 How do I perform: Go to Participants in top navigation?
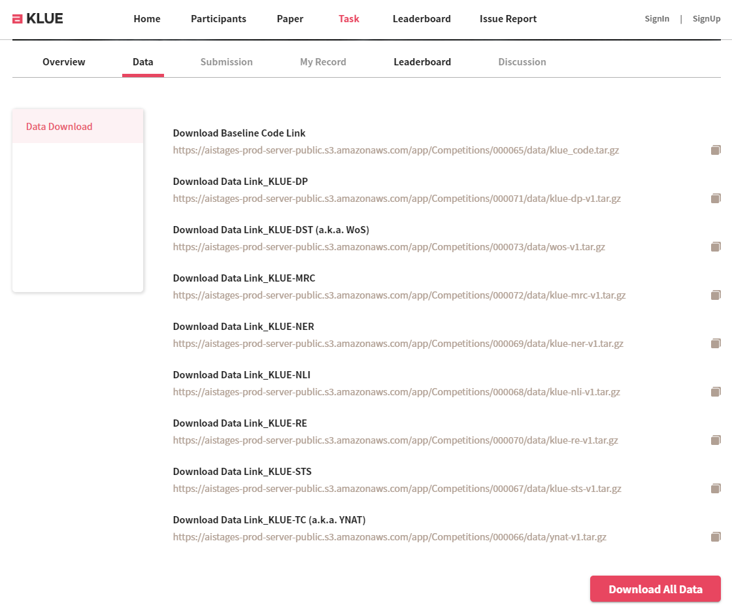point(218,19)
